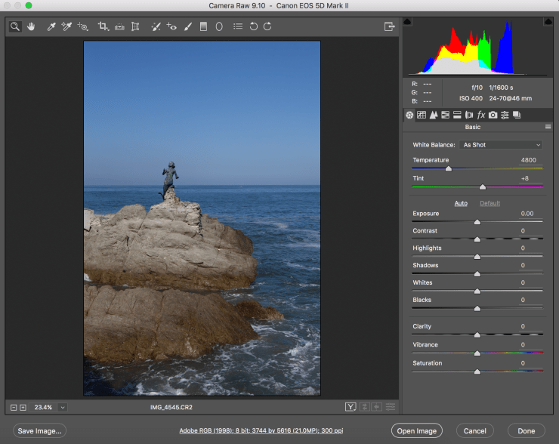This screenshot has width=559, height=444.
Task: Toggle full screen mode button
Action: [x=389, y=26]
